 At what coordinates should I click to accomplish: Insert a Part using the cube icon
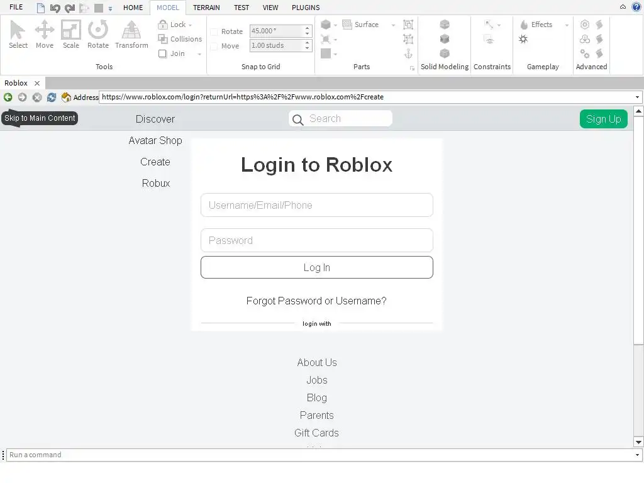click(326, 25)
